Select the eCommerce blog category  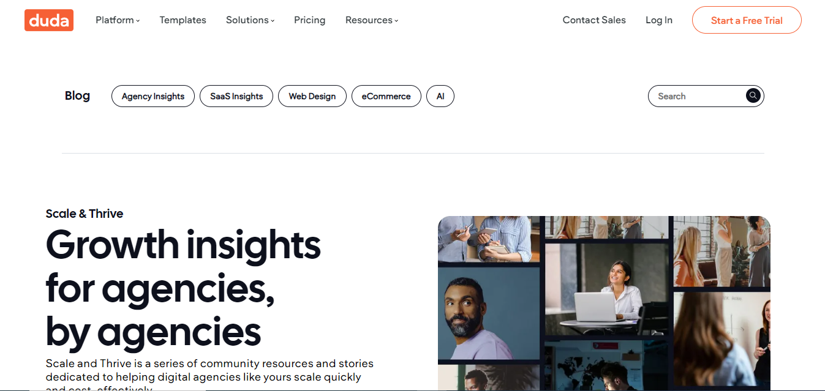point(386,96)
